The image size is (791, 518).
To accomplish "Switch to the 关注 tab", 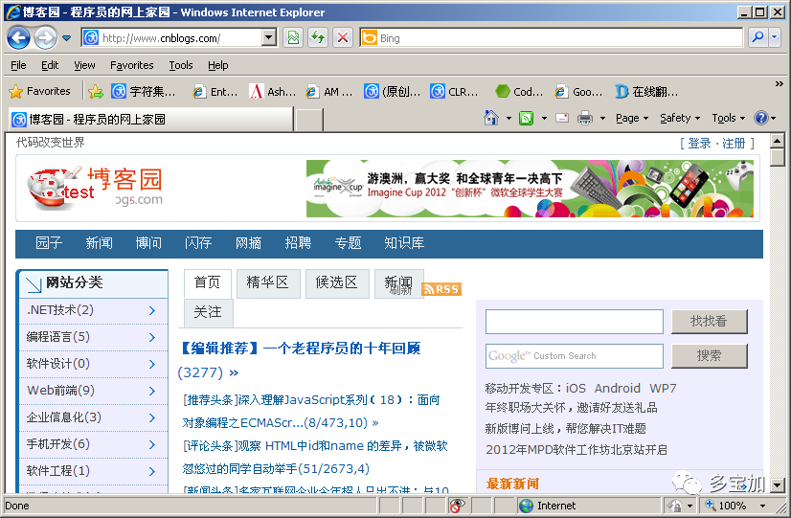I will click(x=208, y=313).
